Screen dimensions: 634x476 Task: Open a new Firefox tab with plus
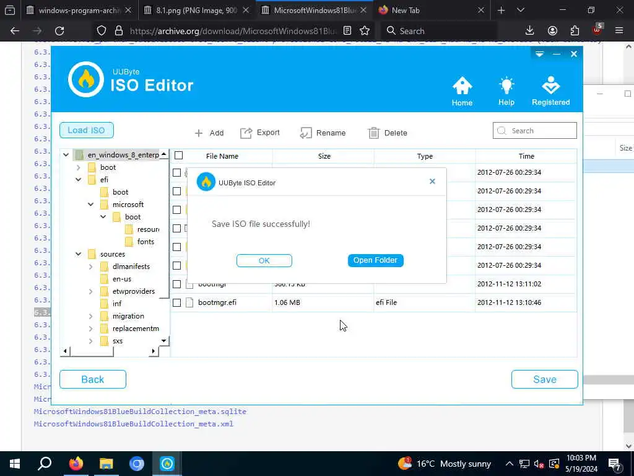501,11
